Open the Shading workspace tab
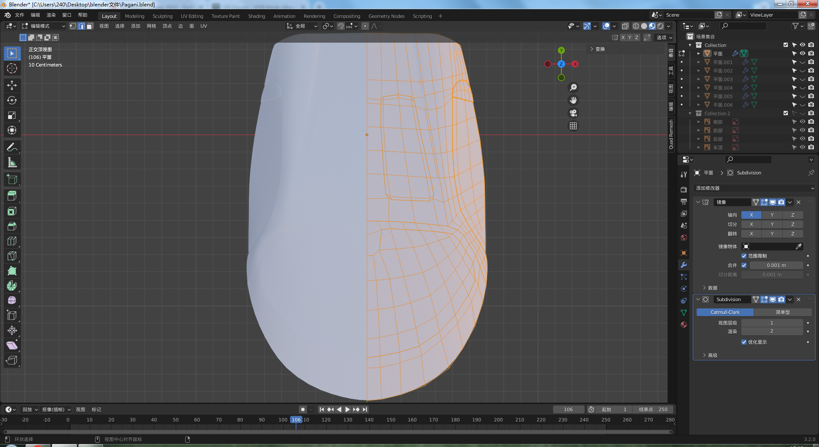819x447 pixels. [256, 16]
